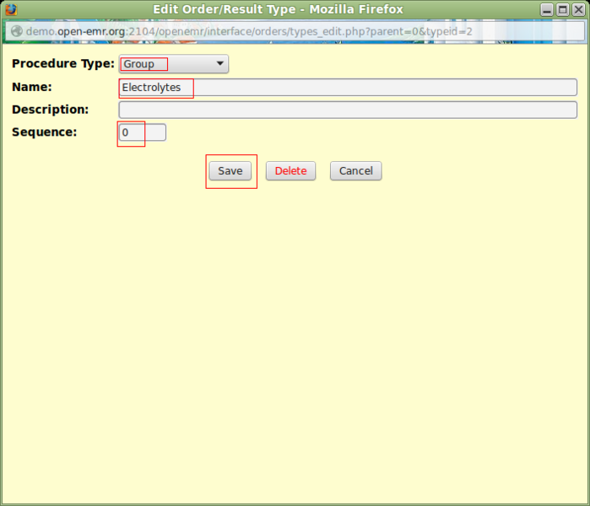
Task: Click the Firefox icon in the title bar
Action: (11, 10)
